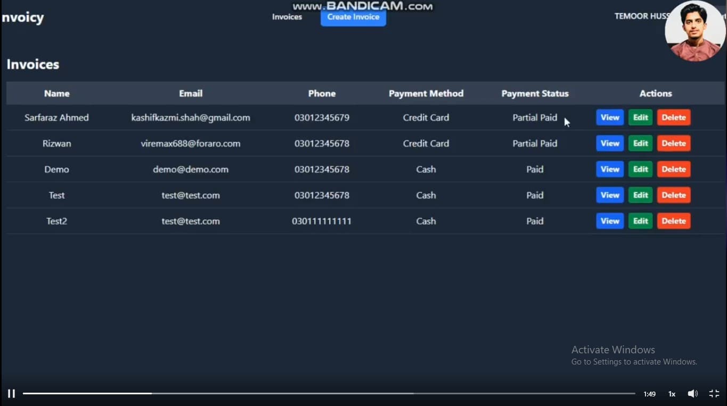Edit Sarfaraz Ahmed's invoice
Screen dimensions: 727x406
(640, 118)
